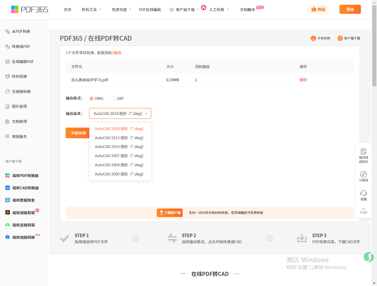377x286 pixels.
Task: Open the 客服 headset support icon
Action: pyautogui.click(x=363, y=193)
